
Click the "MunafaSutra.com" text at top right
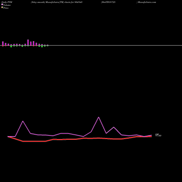tap(147, 2)
